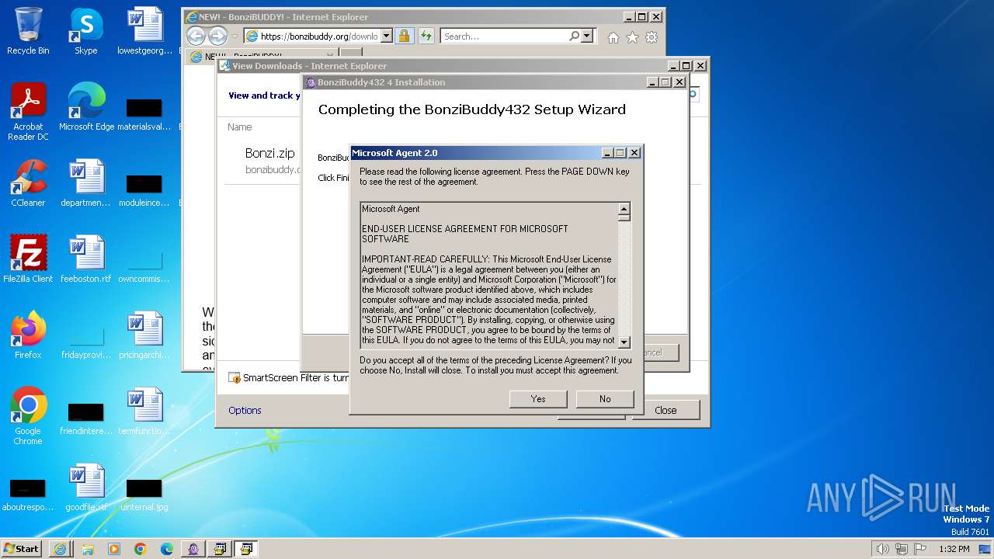Click the SmartScreen Filter warning icon
The image size is (994, 559).
click(235, 378)
